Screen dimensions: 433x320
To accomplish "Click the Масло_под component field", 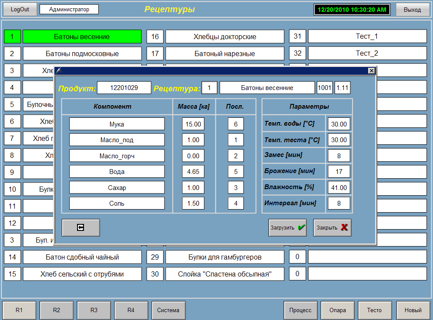I will 117,140.
